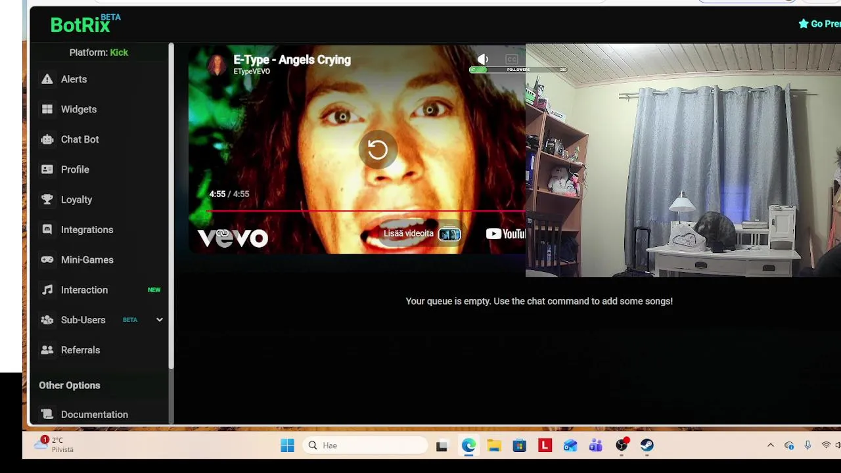
Task: Click Lisää videoita more videos button
Action: [422, 234]
